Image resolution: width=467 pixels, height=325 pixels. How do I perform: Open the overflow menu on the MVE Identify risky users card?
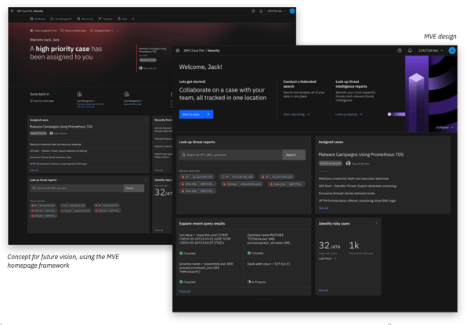[376, 223]
